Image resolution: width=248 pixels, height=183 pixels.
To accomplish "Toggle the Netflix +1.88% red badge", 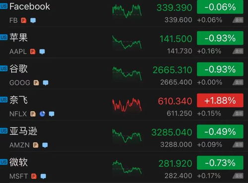I will pos(220,100).
